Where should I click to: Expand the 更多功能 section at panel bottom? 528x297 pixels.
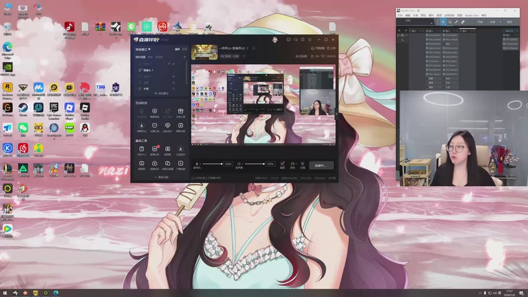161,177
